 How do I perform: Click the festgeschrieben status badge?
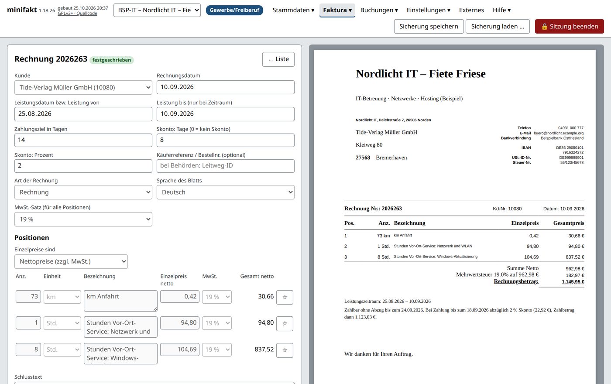point(112,60)
